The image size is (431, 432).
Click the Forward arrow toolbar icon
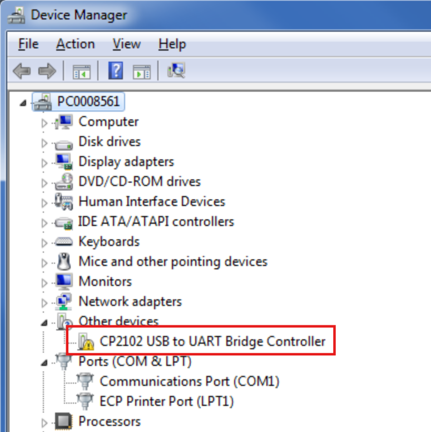click(47, 71)
